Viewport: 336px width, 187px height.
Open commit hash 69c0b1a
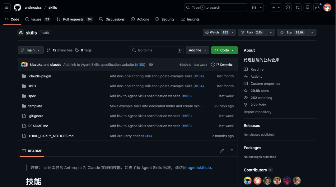185,65
